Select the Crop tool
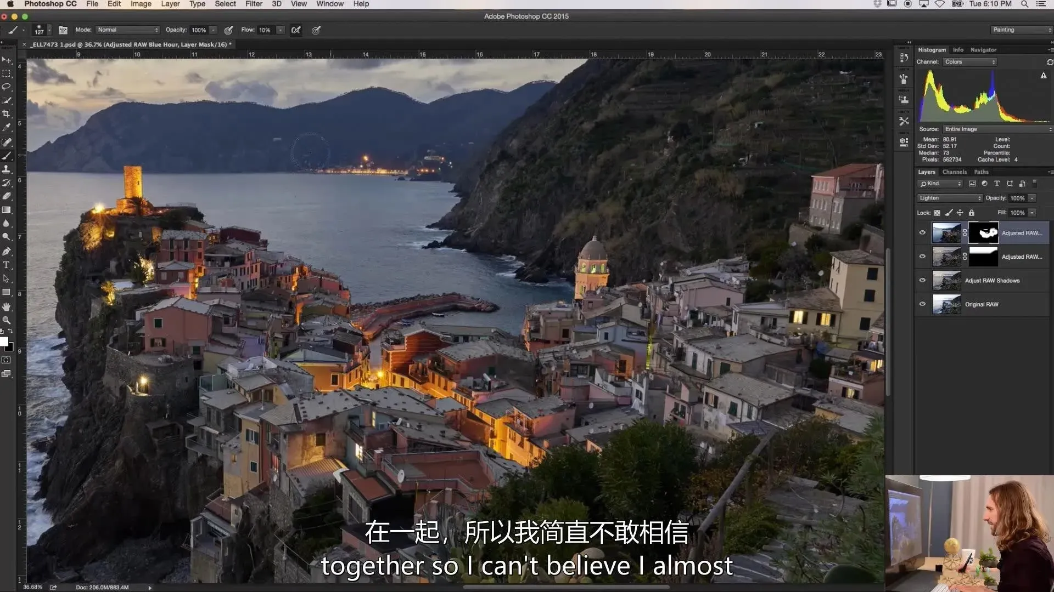 tap(7, 114)
